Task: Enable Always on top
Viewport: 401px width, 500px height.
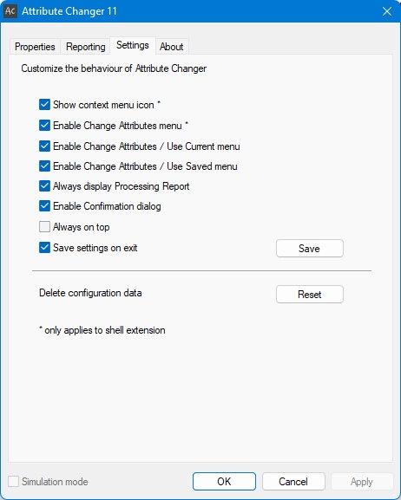Action: pos(45,227)
